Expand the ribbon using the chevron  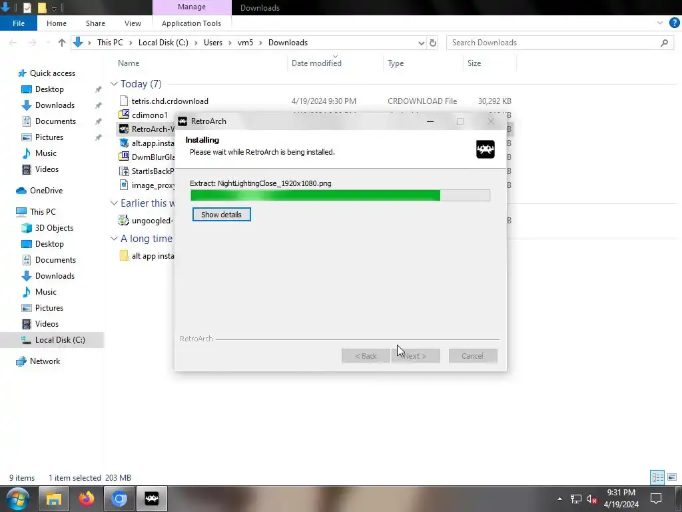point(660,23)
